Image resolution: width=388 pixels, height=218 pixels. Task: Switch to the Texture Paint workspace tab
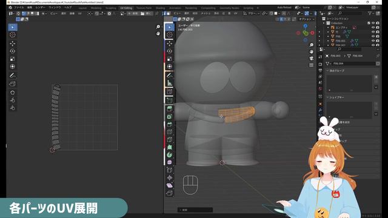(144, 8)
